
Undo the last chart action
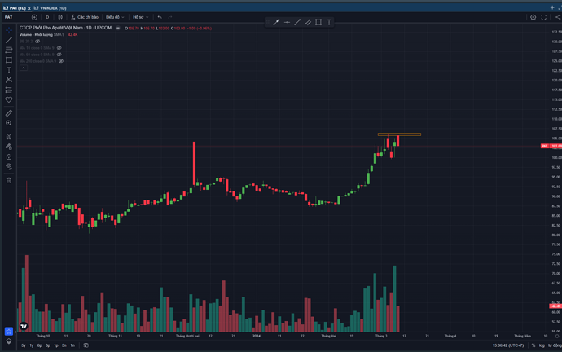click(160, 17)
